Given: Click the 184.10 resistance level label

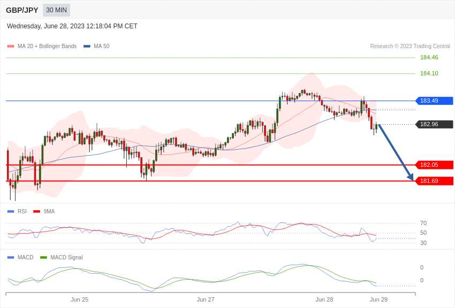Looking at the screenshot, I should [429, 73].
